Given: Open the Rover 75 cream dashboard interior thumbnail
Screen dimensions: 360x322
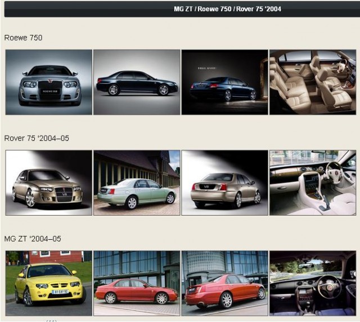Looking at the screenshot, I should pos(313,183).
